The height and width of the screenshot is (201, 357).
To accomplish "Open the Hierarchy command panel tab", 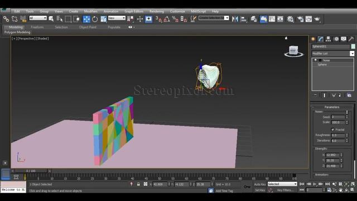I will [328, 39].
